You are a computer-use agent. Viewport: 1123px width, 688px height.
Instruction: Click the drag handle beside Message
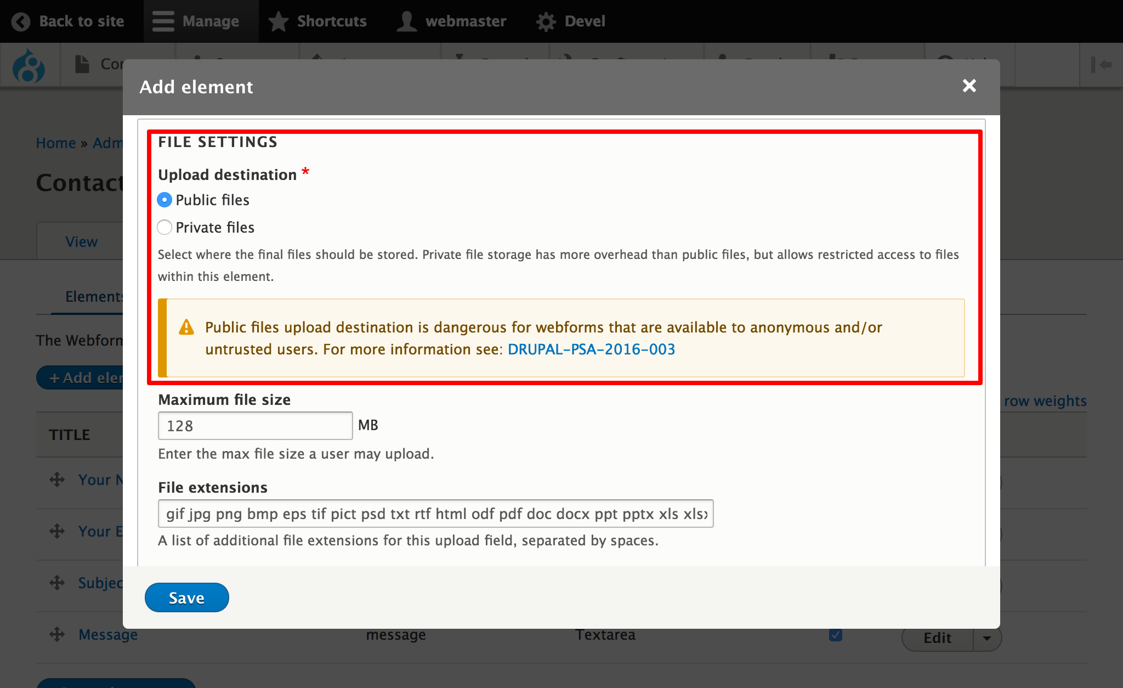(56, 634)
